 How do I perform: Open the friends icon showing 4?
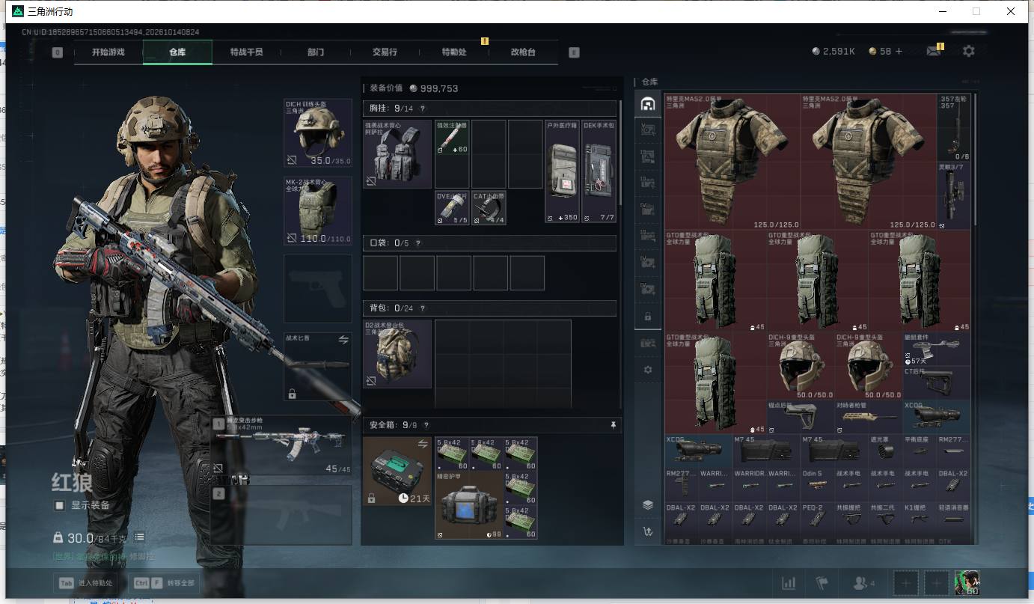(863, 583)
